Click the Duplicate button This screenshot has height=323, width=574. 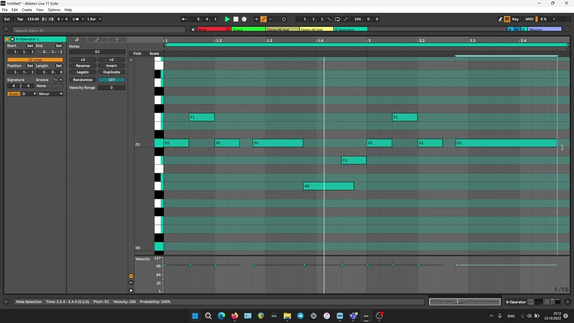coord(111,72)
